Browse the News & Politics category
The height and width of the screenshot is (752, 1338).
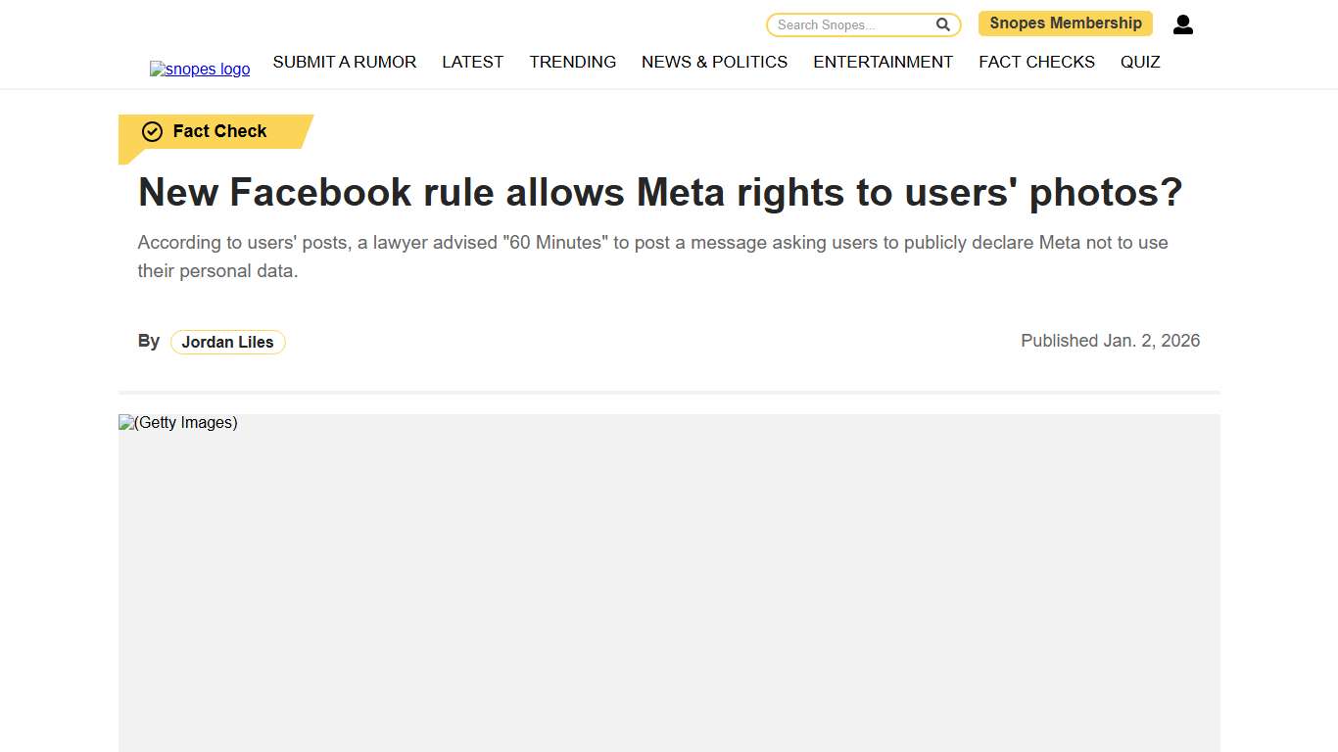(x=714, y=62)
